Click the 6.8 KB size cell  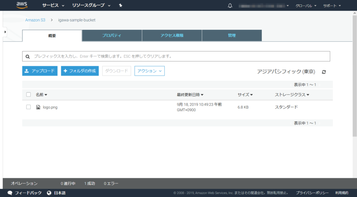point(243,107)
